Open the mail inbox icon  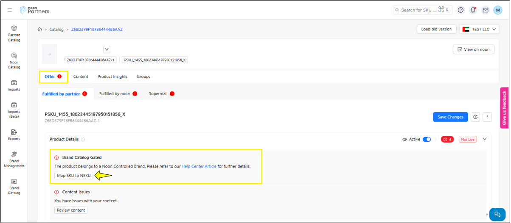486,10
